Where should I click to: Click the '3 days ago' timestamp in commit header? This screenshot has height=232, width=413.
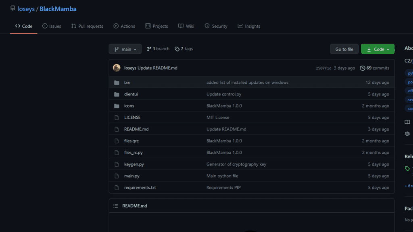[344, 68]
